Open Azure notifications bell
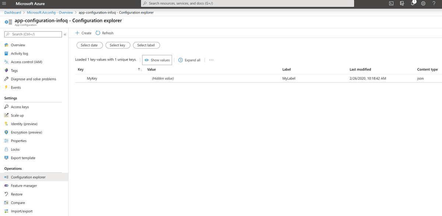This screenshot has width=442, height=216. click(413, 4)
